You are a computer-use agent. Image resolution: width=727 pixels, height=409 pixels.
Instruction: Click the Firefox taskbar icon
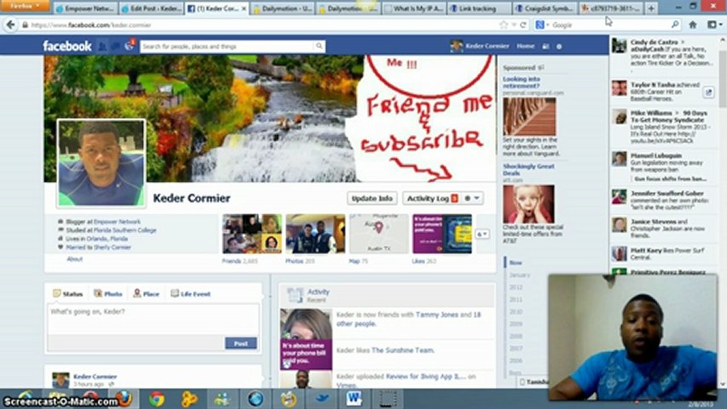tap(123, 399)
